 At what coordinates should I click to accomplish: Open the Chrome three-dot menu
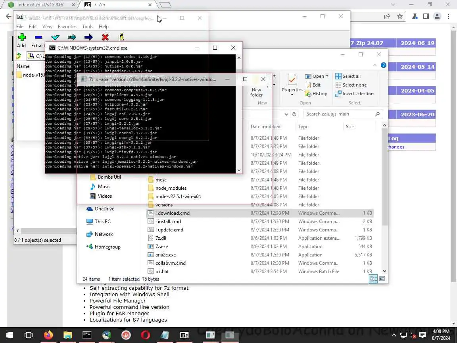click(449, 16)
